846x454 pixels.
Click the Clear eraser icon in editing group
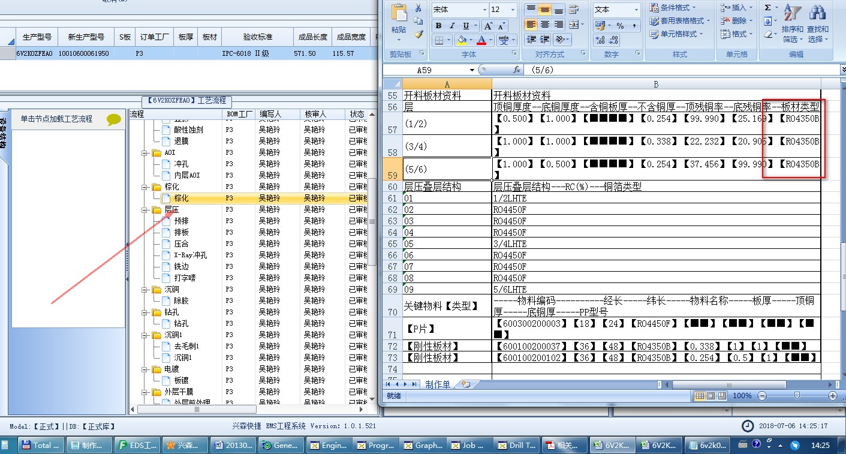[x=768, y=35]
